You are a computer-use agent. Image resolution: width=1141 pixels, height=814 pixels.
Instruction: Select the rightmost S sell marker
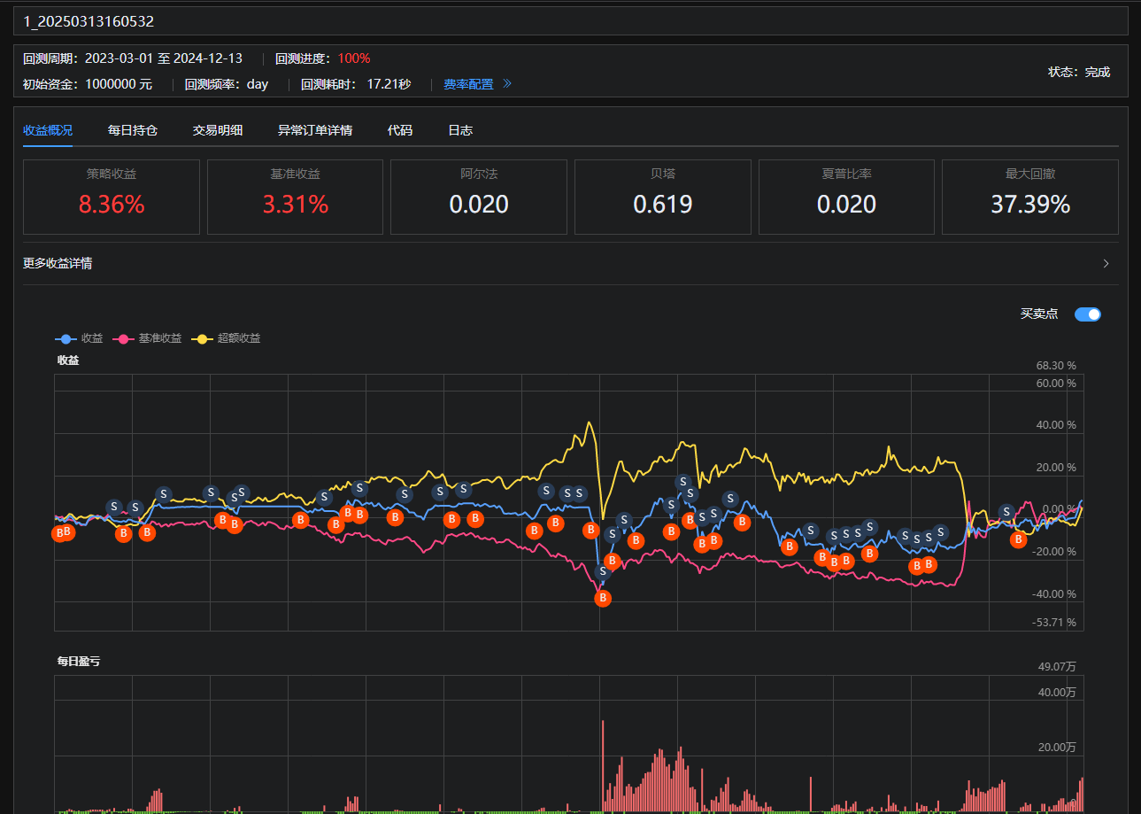point(1006,511)
